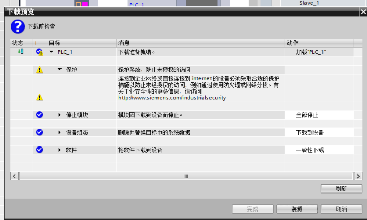Image resolution: width=367 pixels, height=220 pixels.
Task: Click the 消息 column header
Action: (200, 43)
